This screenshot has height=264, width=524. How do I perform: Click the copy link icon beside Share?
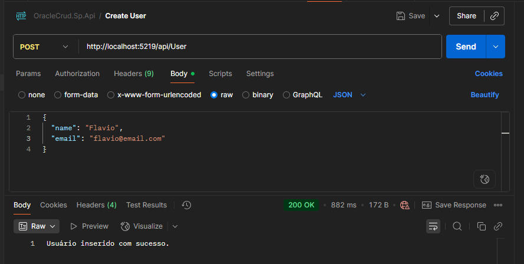[494, 16]
